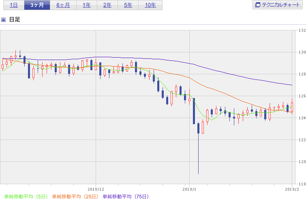Click the 2019/1 date axis label
The width and height of the screenshot is (306, 200).
[x=189, y=189]
